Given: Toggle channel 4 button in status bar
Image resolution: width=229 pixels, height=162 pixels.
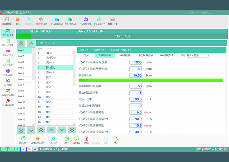Looking at the screenshot, I should tap(35, 149).
